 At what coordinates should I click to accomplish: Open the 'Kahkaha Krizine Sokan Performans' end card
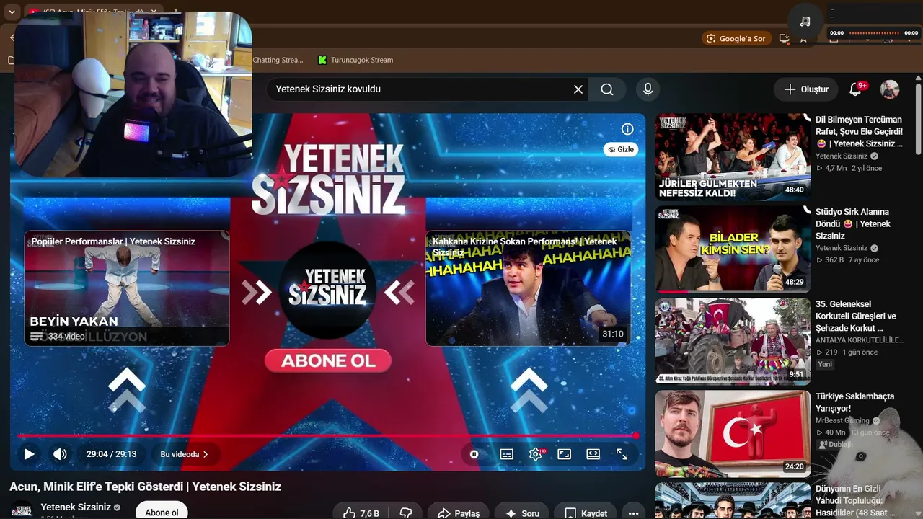[x=529, y=288]
